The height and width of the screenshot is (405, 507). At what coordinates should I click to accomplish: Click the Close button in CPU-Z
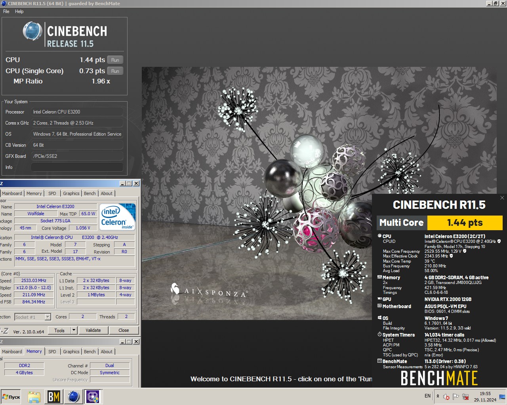[124, 330]
